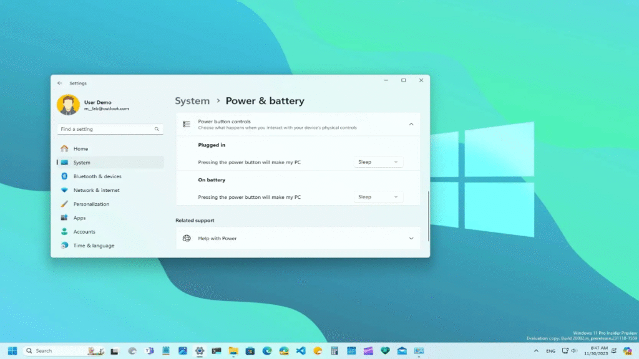Image resolution: width=639 pixels, height=359 pixels.
Task: Expand the Help with Power section
Action: pos(411,238)
